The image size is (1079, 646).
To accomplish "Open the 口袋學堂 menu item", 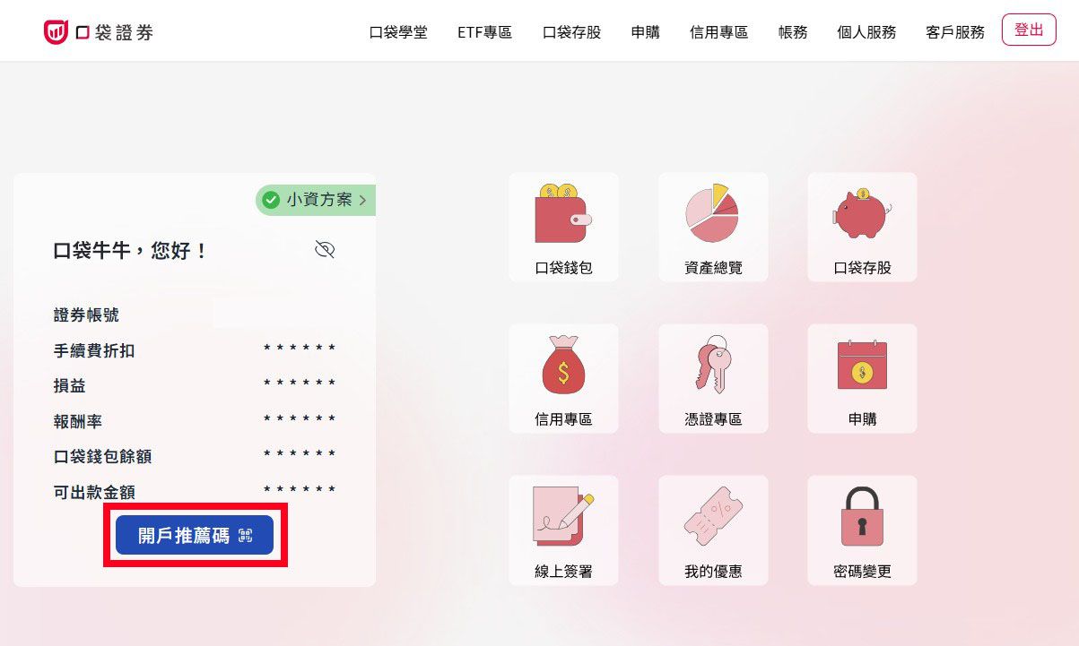I will coord(398,32).
